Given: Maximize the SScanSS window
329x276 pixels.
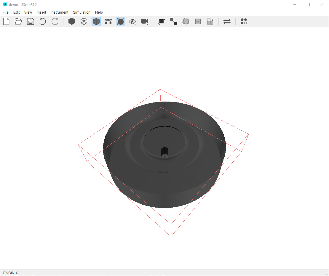Looking at the screenshot, I should tap(308, 4).
